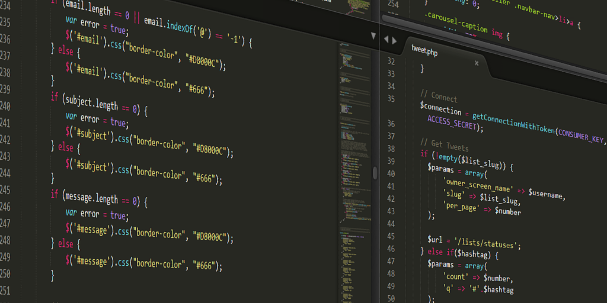Click "message.length" in the if statement
The width and height of the screenshot is (607, 303).
tap(92, 197)
